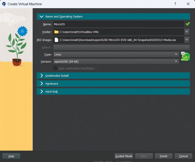This screenshot has height=162, width=195.
Task: Open the ISO Image dropdown arrow
Action: [187, 40]
